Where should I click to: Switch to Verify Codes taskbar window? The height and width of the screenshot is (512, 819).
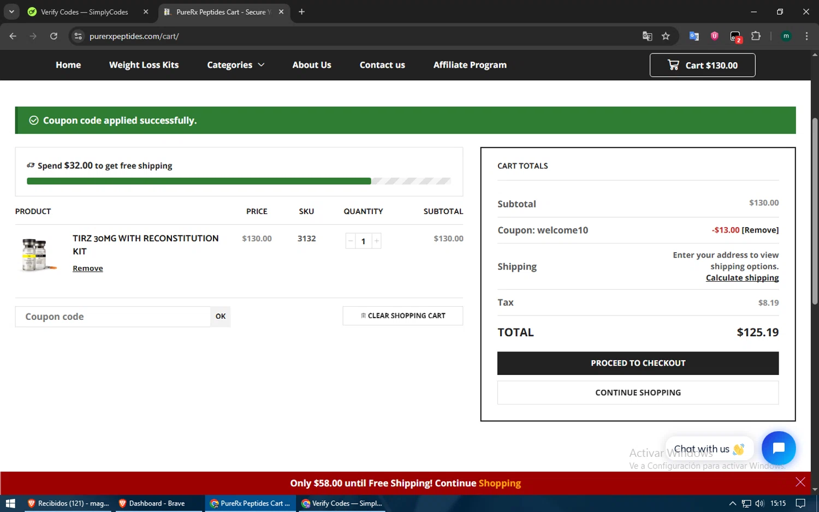[342, 503]
